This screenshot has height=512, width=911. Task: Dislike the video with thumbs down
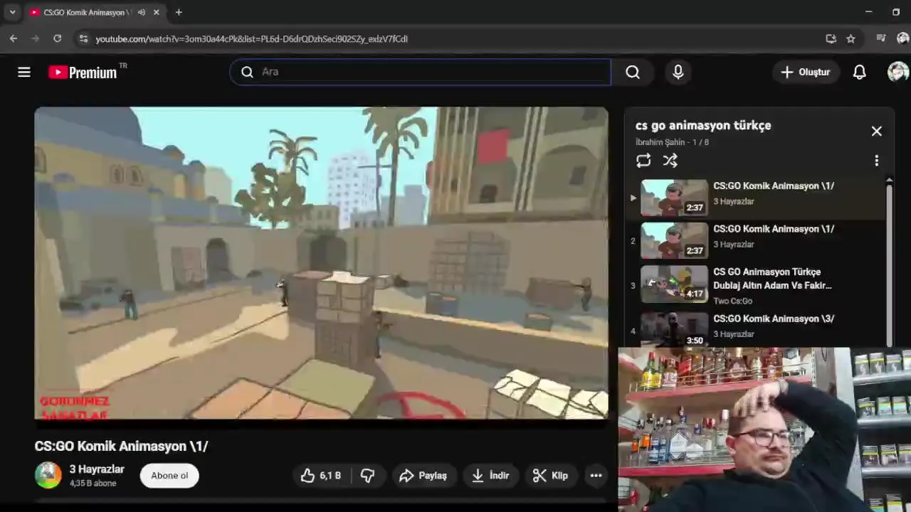367,476
